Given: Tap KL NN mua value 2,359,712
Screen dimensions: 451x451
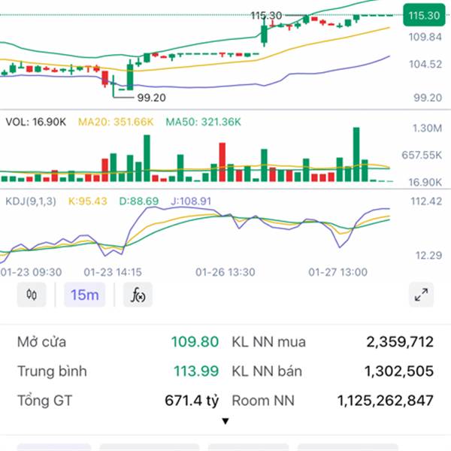Looking at the screenshot, I should (400, 342).
